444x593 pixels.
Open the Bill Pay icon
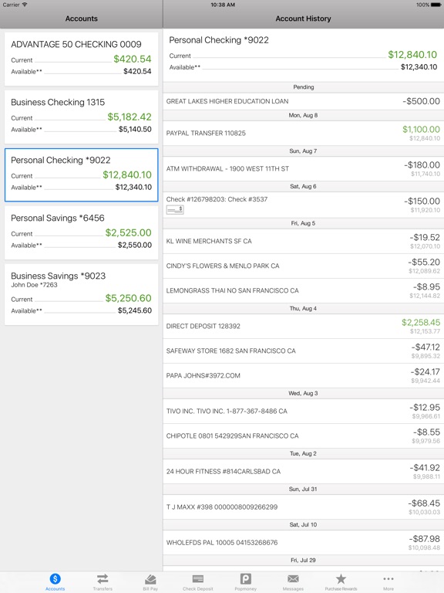(150, 579)
